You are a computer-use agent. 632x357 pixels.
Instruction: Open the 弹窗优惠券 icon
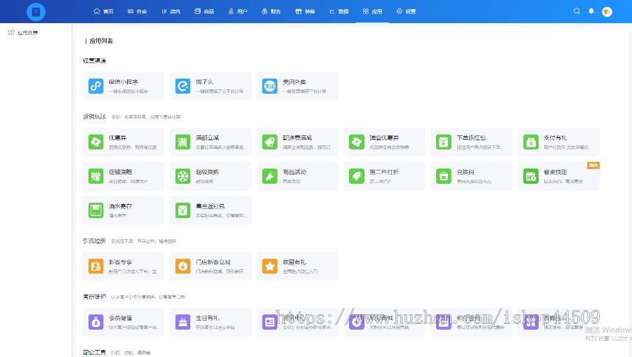[x=357, y=142]
